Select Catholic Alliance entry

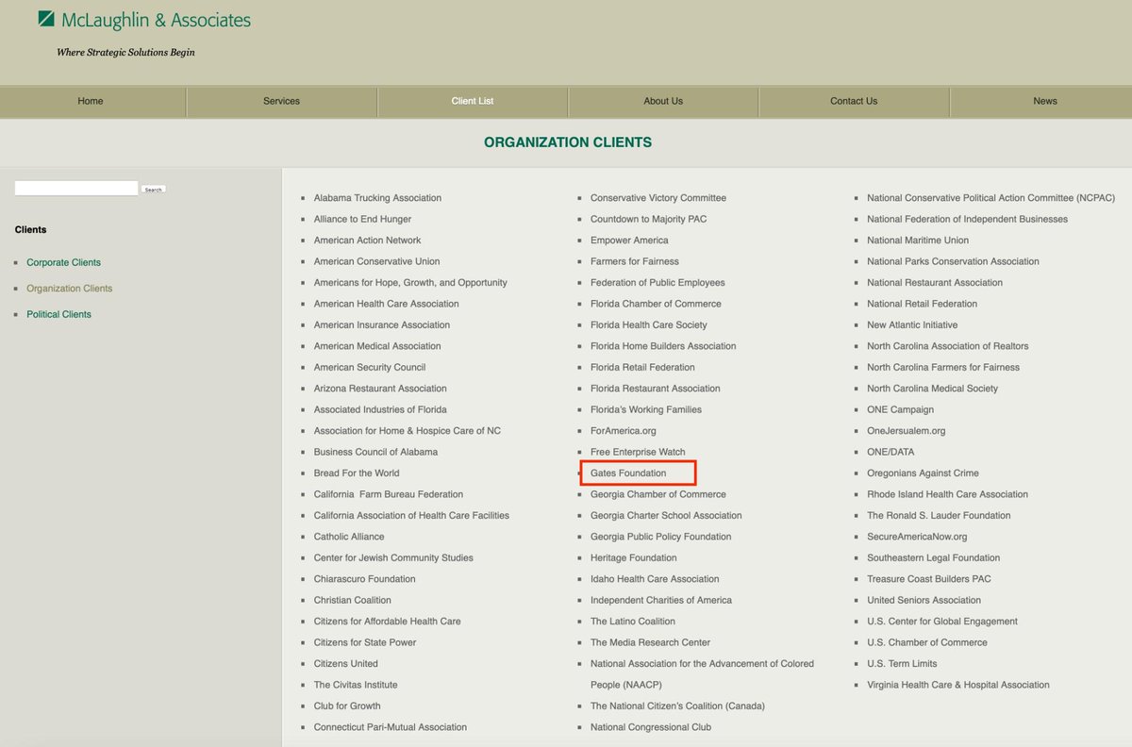click(349, 537)
